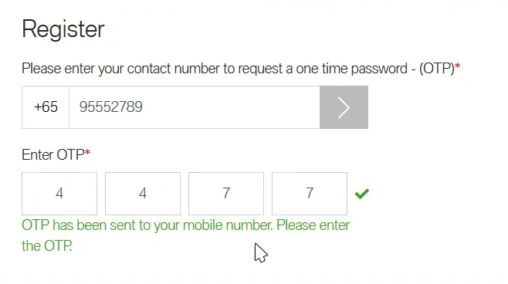Click the gray arrow button to request OTP
508x284 pixels.
point(344,107)
